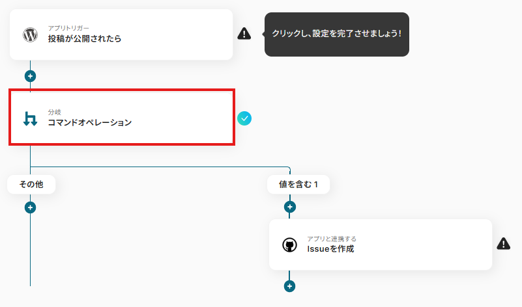Add step below the Issueを作成 card

[x=290, y=286]
